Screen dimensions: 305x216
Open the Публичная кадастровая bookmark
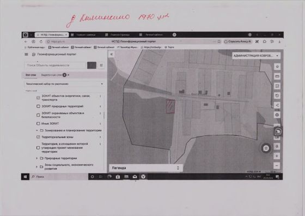pyautogui.click(x=35, y=47)
